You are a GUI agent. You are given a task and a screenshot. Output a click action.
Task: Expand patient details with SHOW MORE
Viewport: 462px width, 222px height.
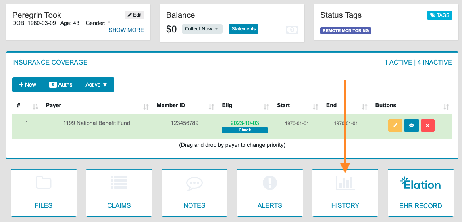point(126,30)
